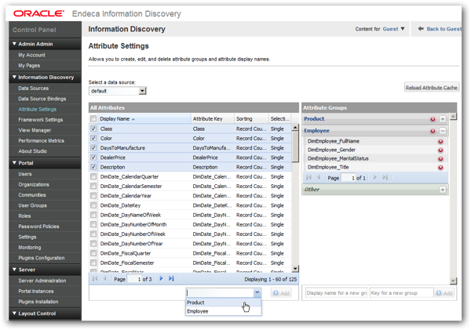
Task: Uncheck the Class attribute checkbox
Action: [x=93, y=129]
